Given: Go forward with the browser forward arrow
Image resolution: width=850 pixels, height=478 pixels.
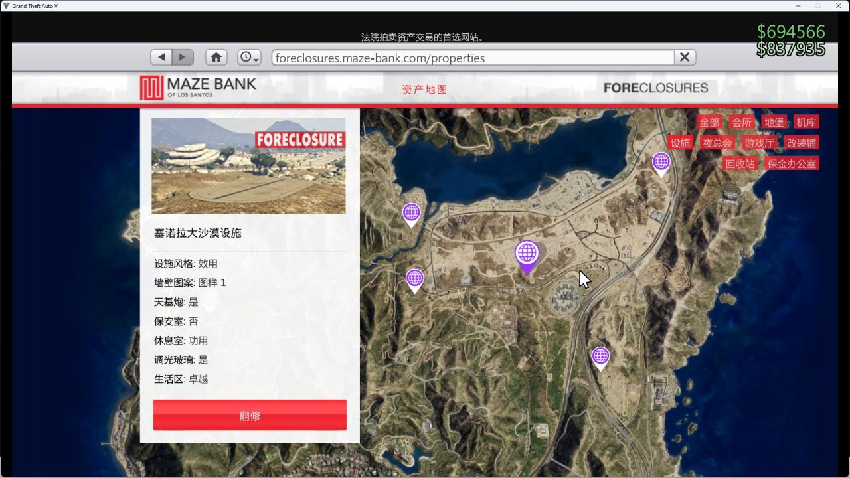Looking at the screenshot, I should [183, 58].
